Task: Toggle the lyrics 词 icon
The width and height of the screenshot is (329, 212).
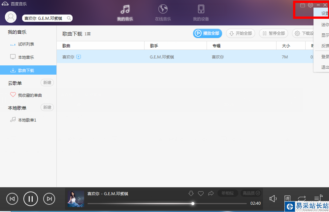Action: 287,198
